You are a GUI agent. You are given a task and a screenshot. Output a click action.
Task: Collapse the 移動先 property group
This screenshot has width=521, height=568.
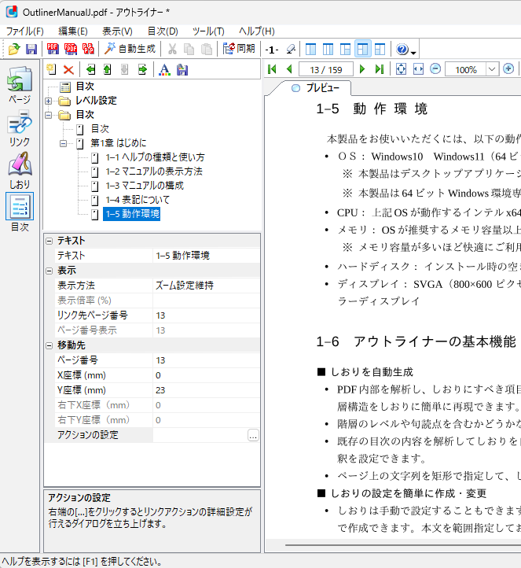tap(49, 345)
